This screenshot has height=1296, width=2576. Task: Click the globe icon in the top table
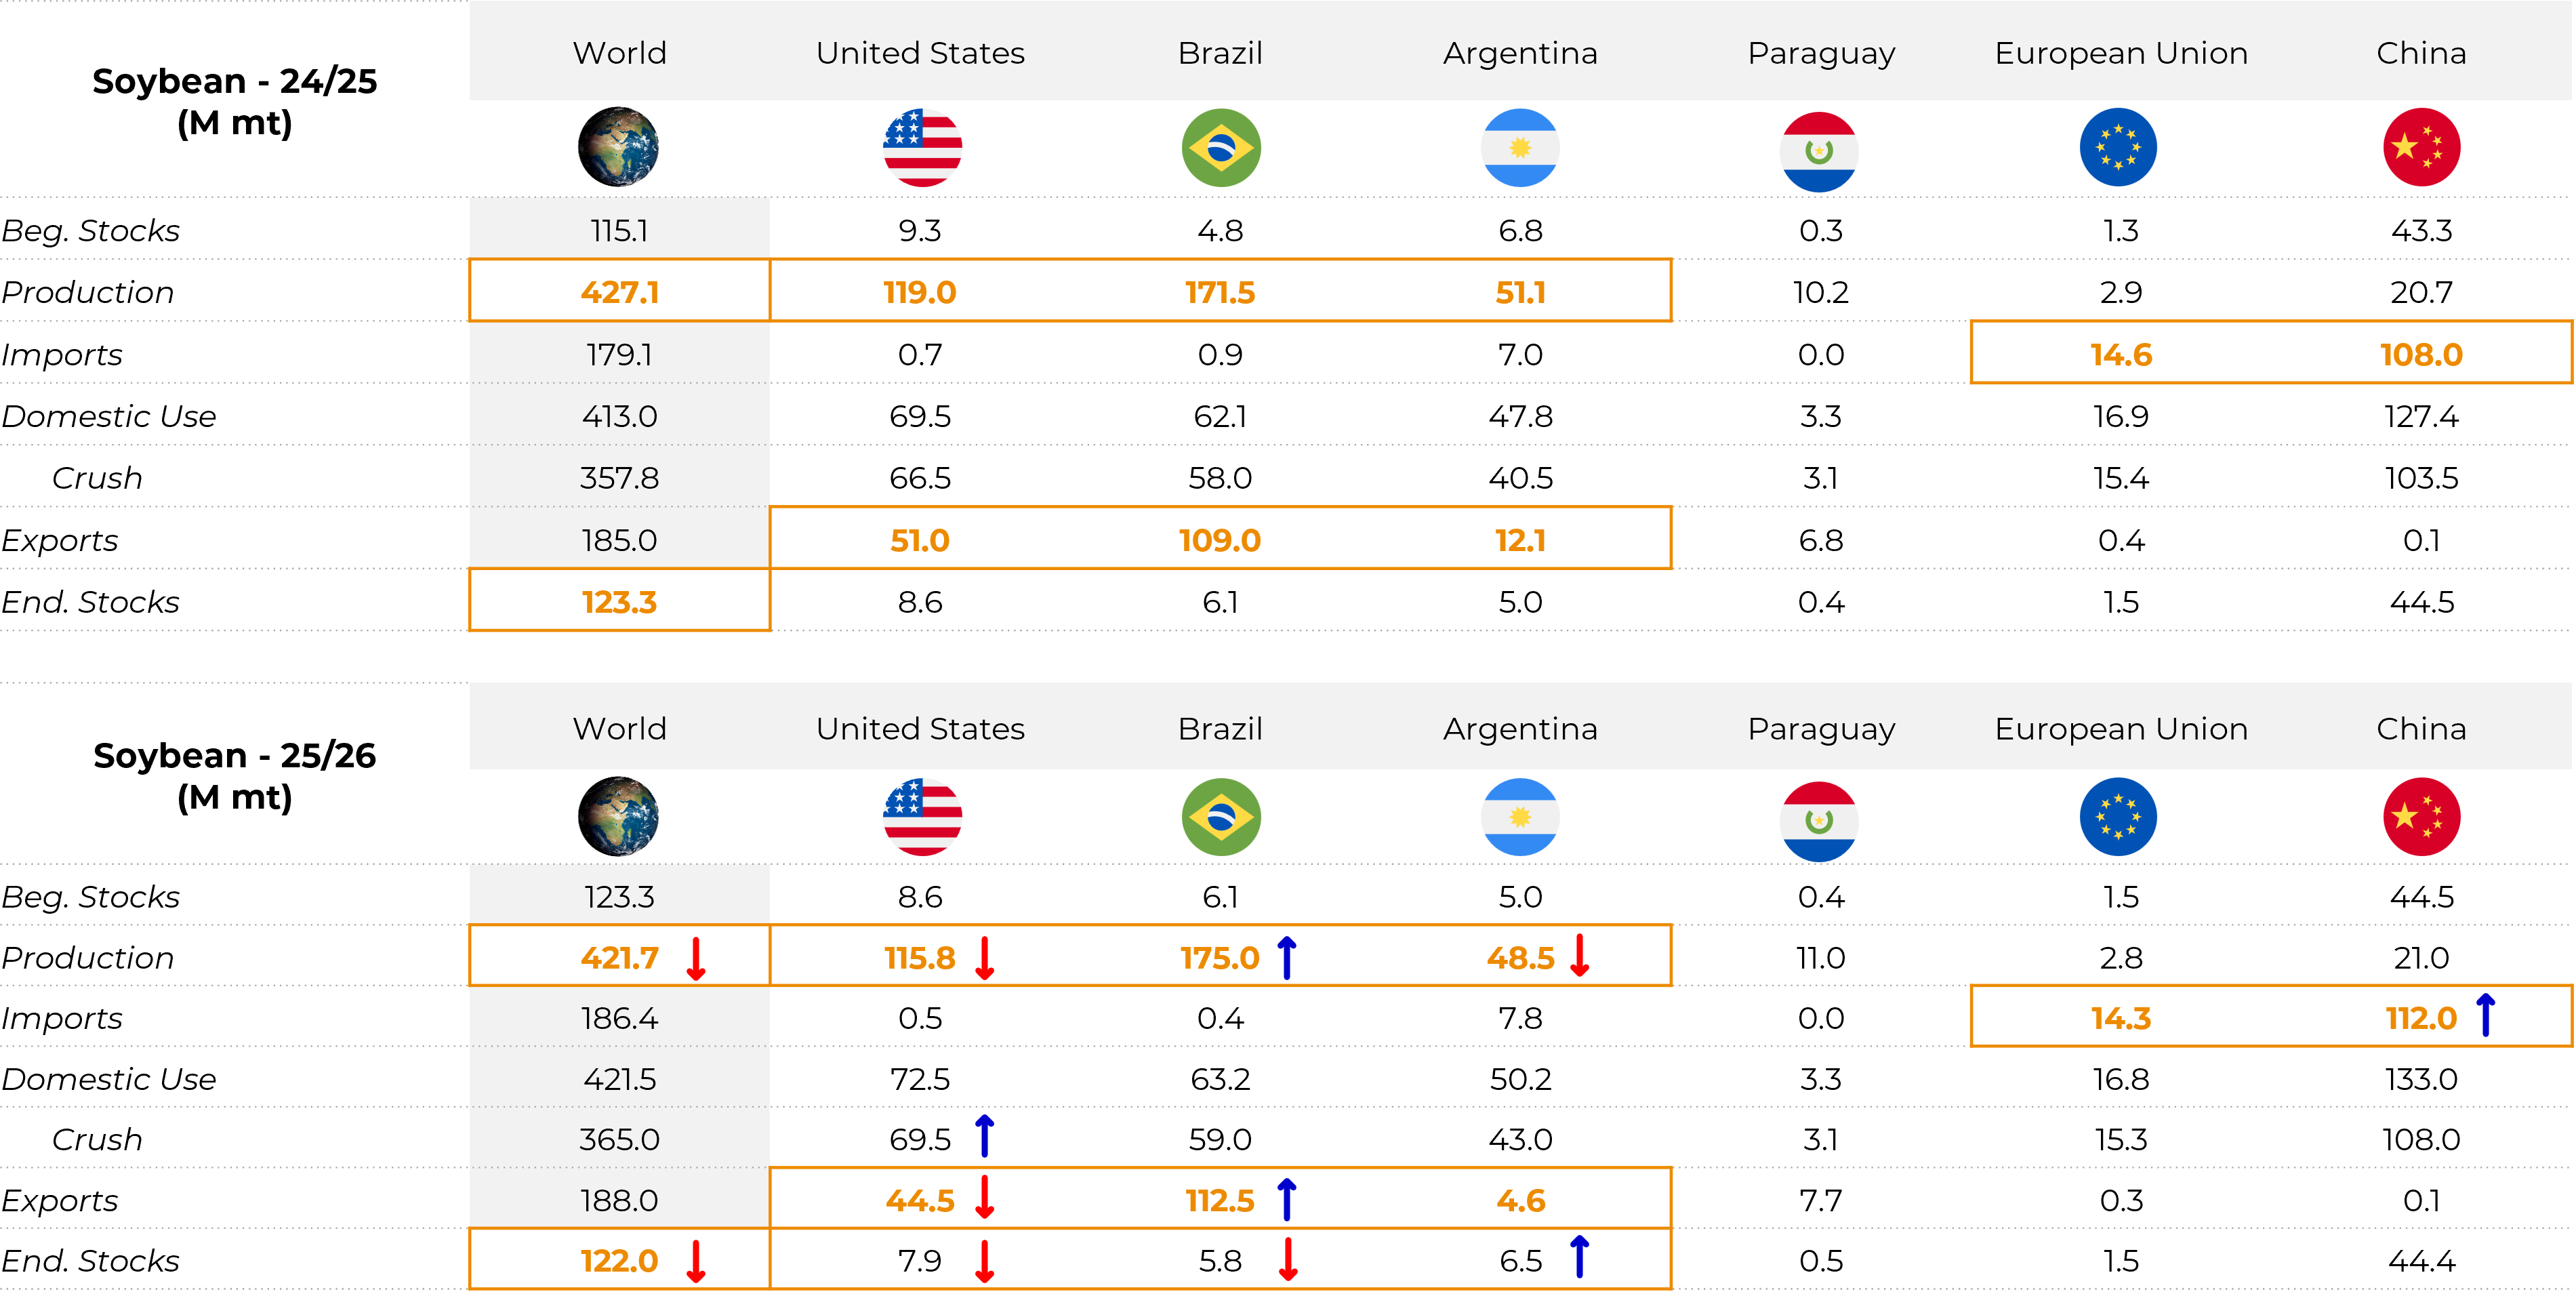[618, 147]
